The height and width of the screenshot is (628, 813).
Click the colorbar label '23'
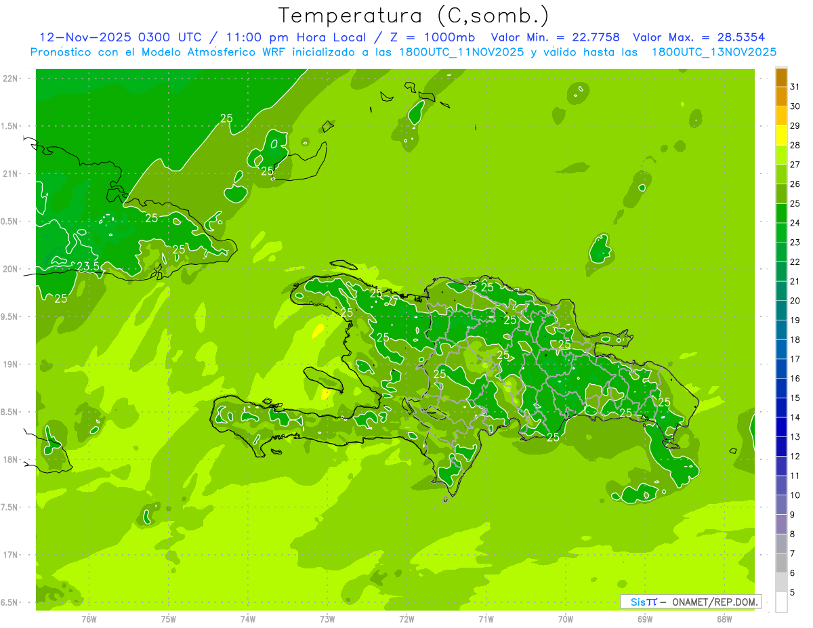pos(795,242)
